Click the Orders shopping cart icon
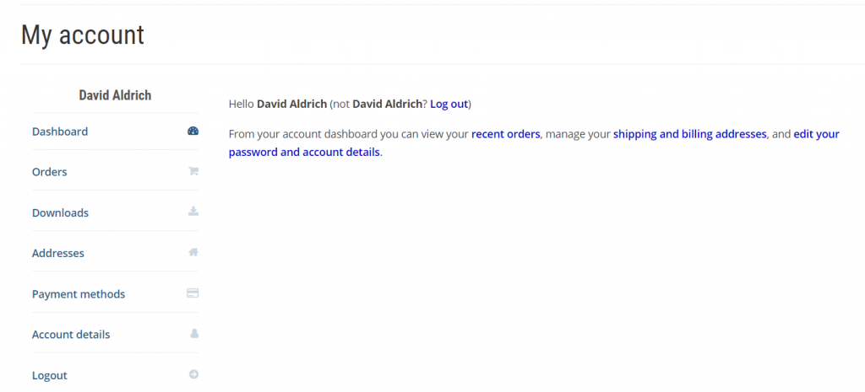This screenshot has width=865, height=392. pos(193,172)
